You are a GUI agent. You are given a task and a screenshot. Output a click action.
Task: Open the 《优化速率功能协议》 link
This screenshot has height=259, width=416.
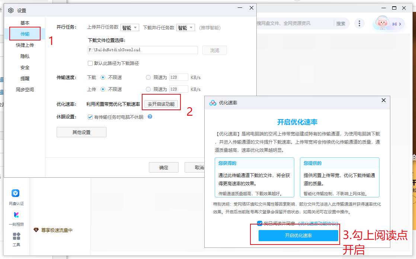pos(318,223)
